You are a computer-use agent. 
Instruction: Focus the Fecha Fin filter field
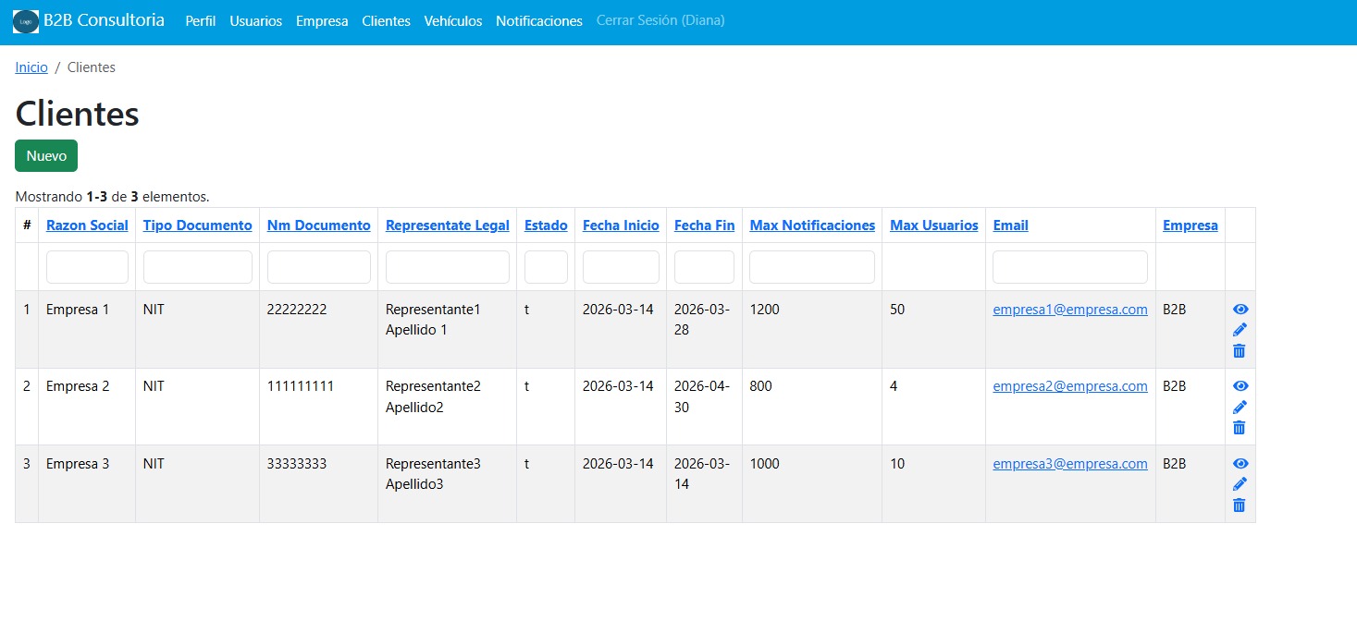704,267
